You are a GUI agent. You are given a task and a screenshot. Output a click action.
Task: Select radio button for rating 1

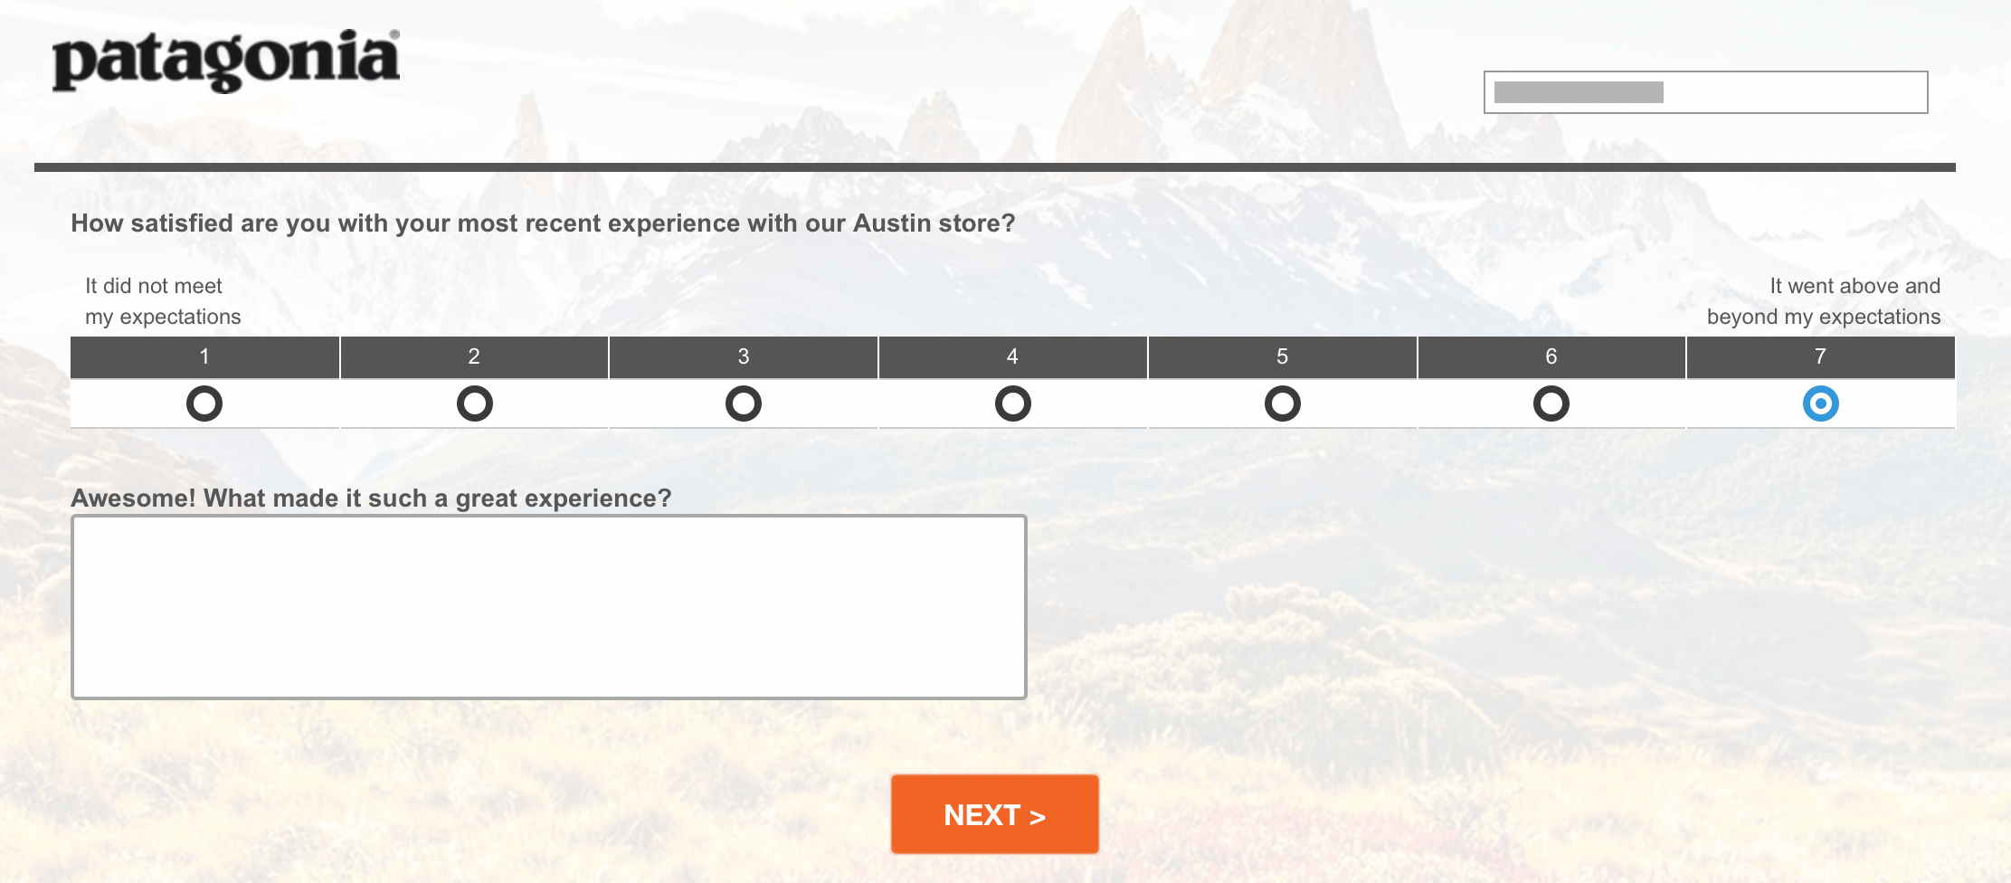tap(204, 404)
